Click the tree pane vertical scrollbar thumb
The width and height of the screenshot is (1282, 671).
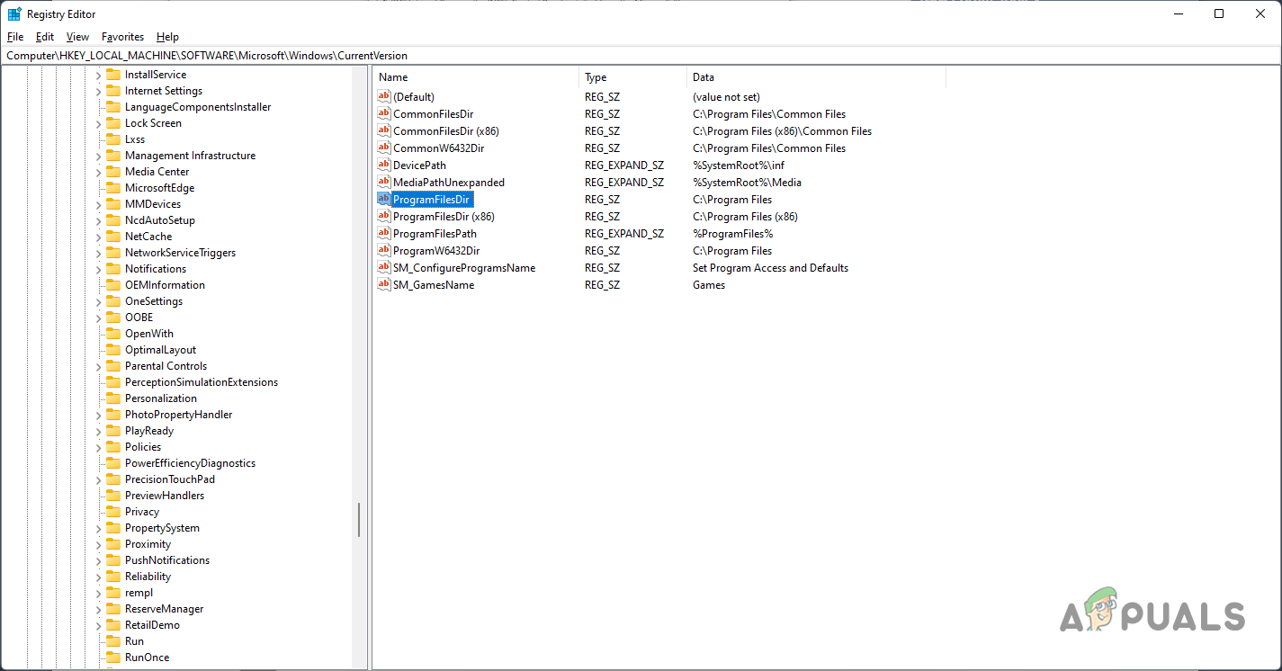coord(359,519)
